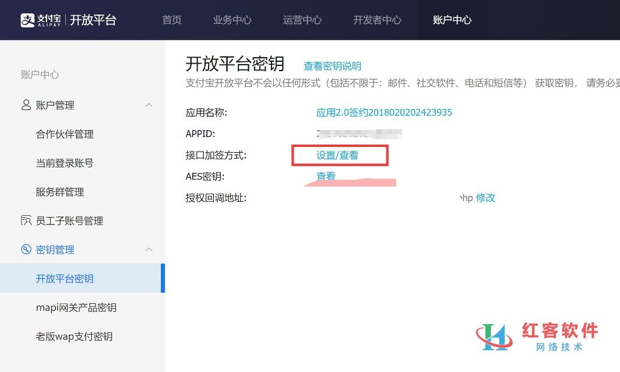620x372 pixels.
Task: Click the 账户管理 section label
Action: point(55,105)
